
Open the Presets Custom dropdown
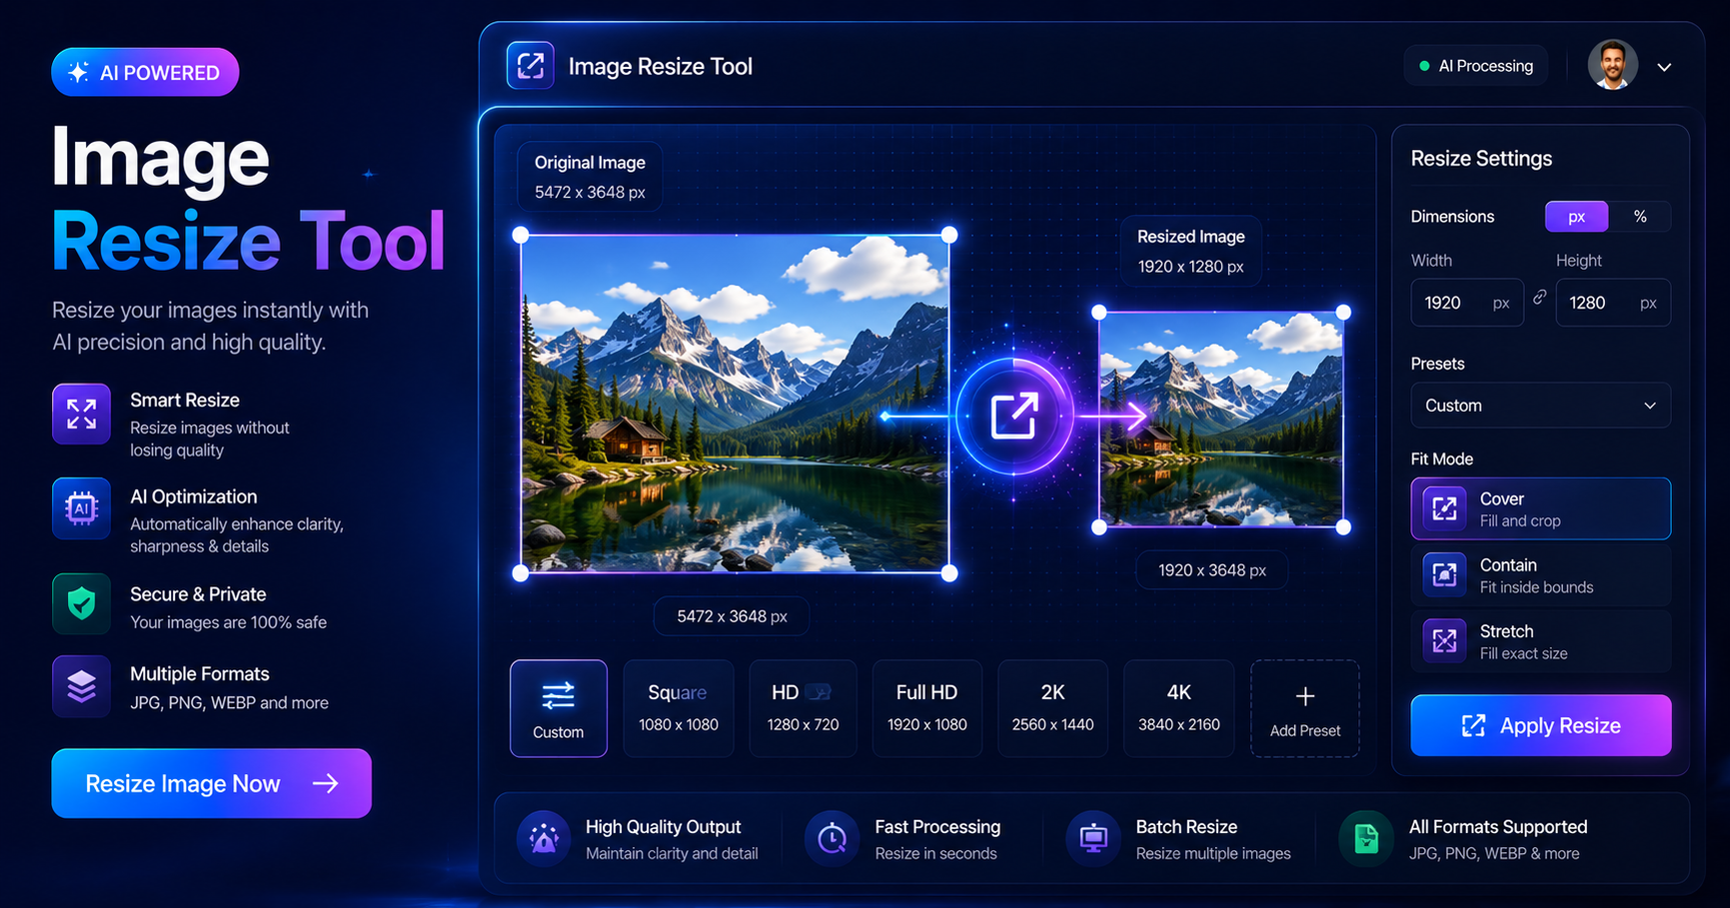(x=1540, y=406)
